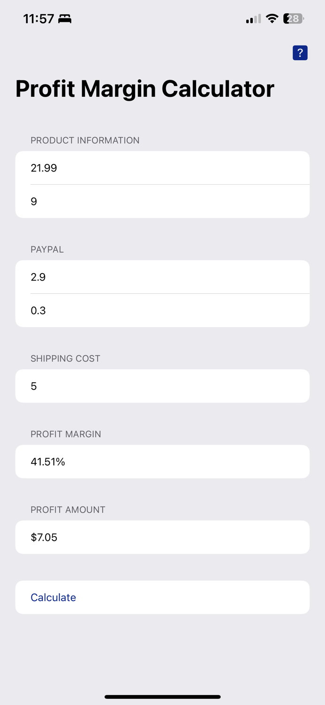Click the PRODUCT INFORMATION section header
Screen dimensions: 325x705
(x=85, y=140)
